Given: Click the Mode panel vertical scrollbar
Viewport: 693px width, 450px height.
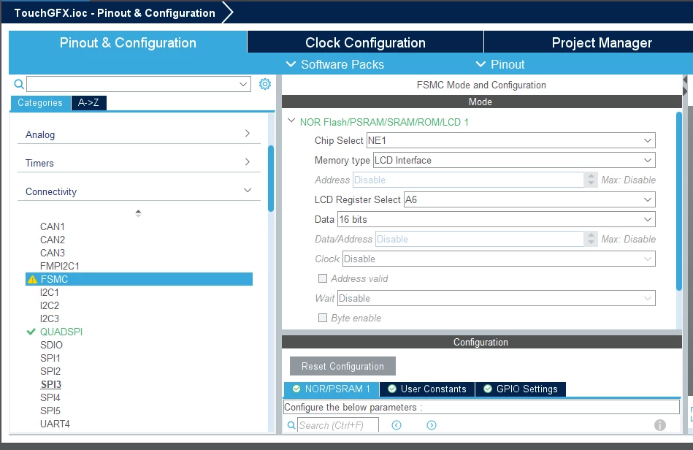Looking at the screenshot, I should (x=679, y=201).
